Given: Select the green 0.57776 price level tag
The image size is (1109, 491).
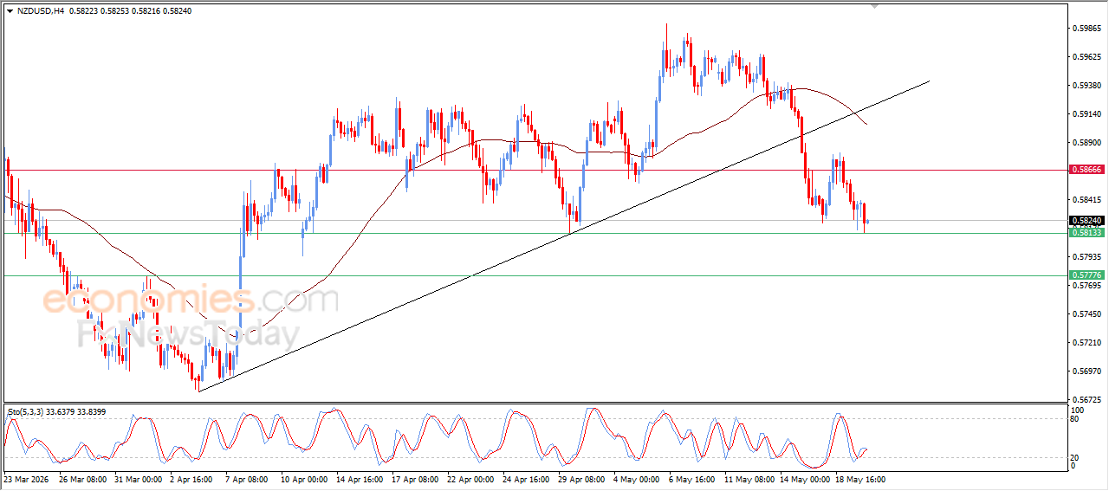Looking at the screenshot, I should [x=1086, y=275].
